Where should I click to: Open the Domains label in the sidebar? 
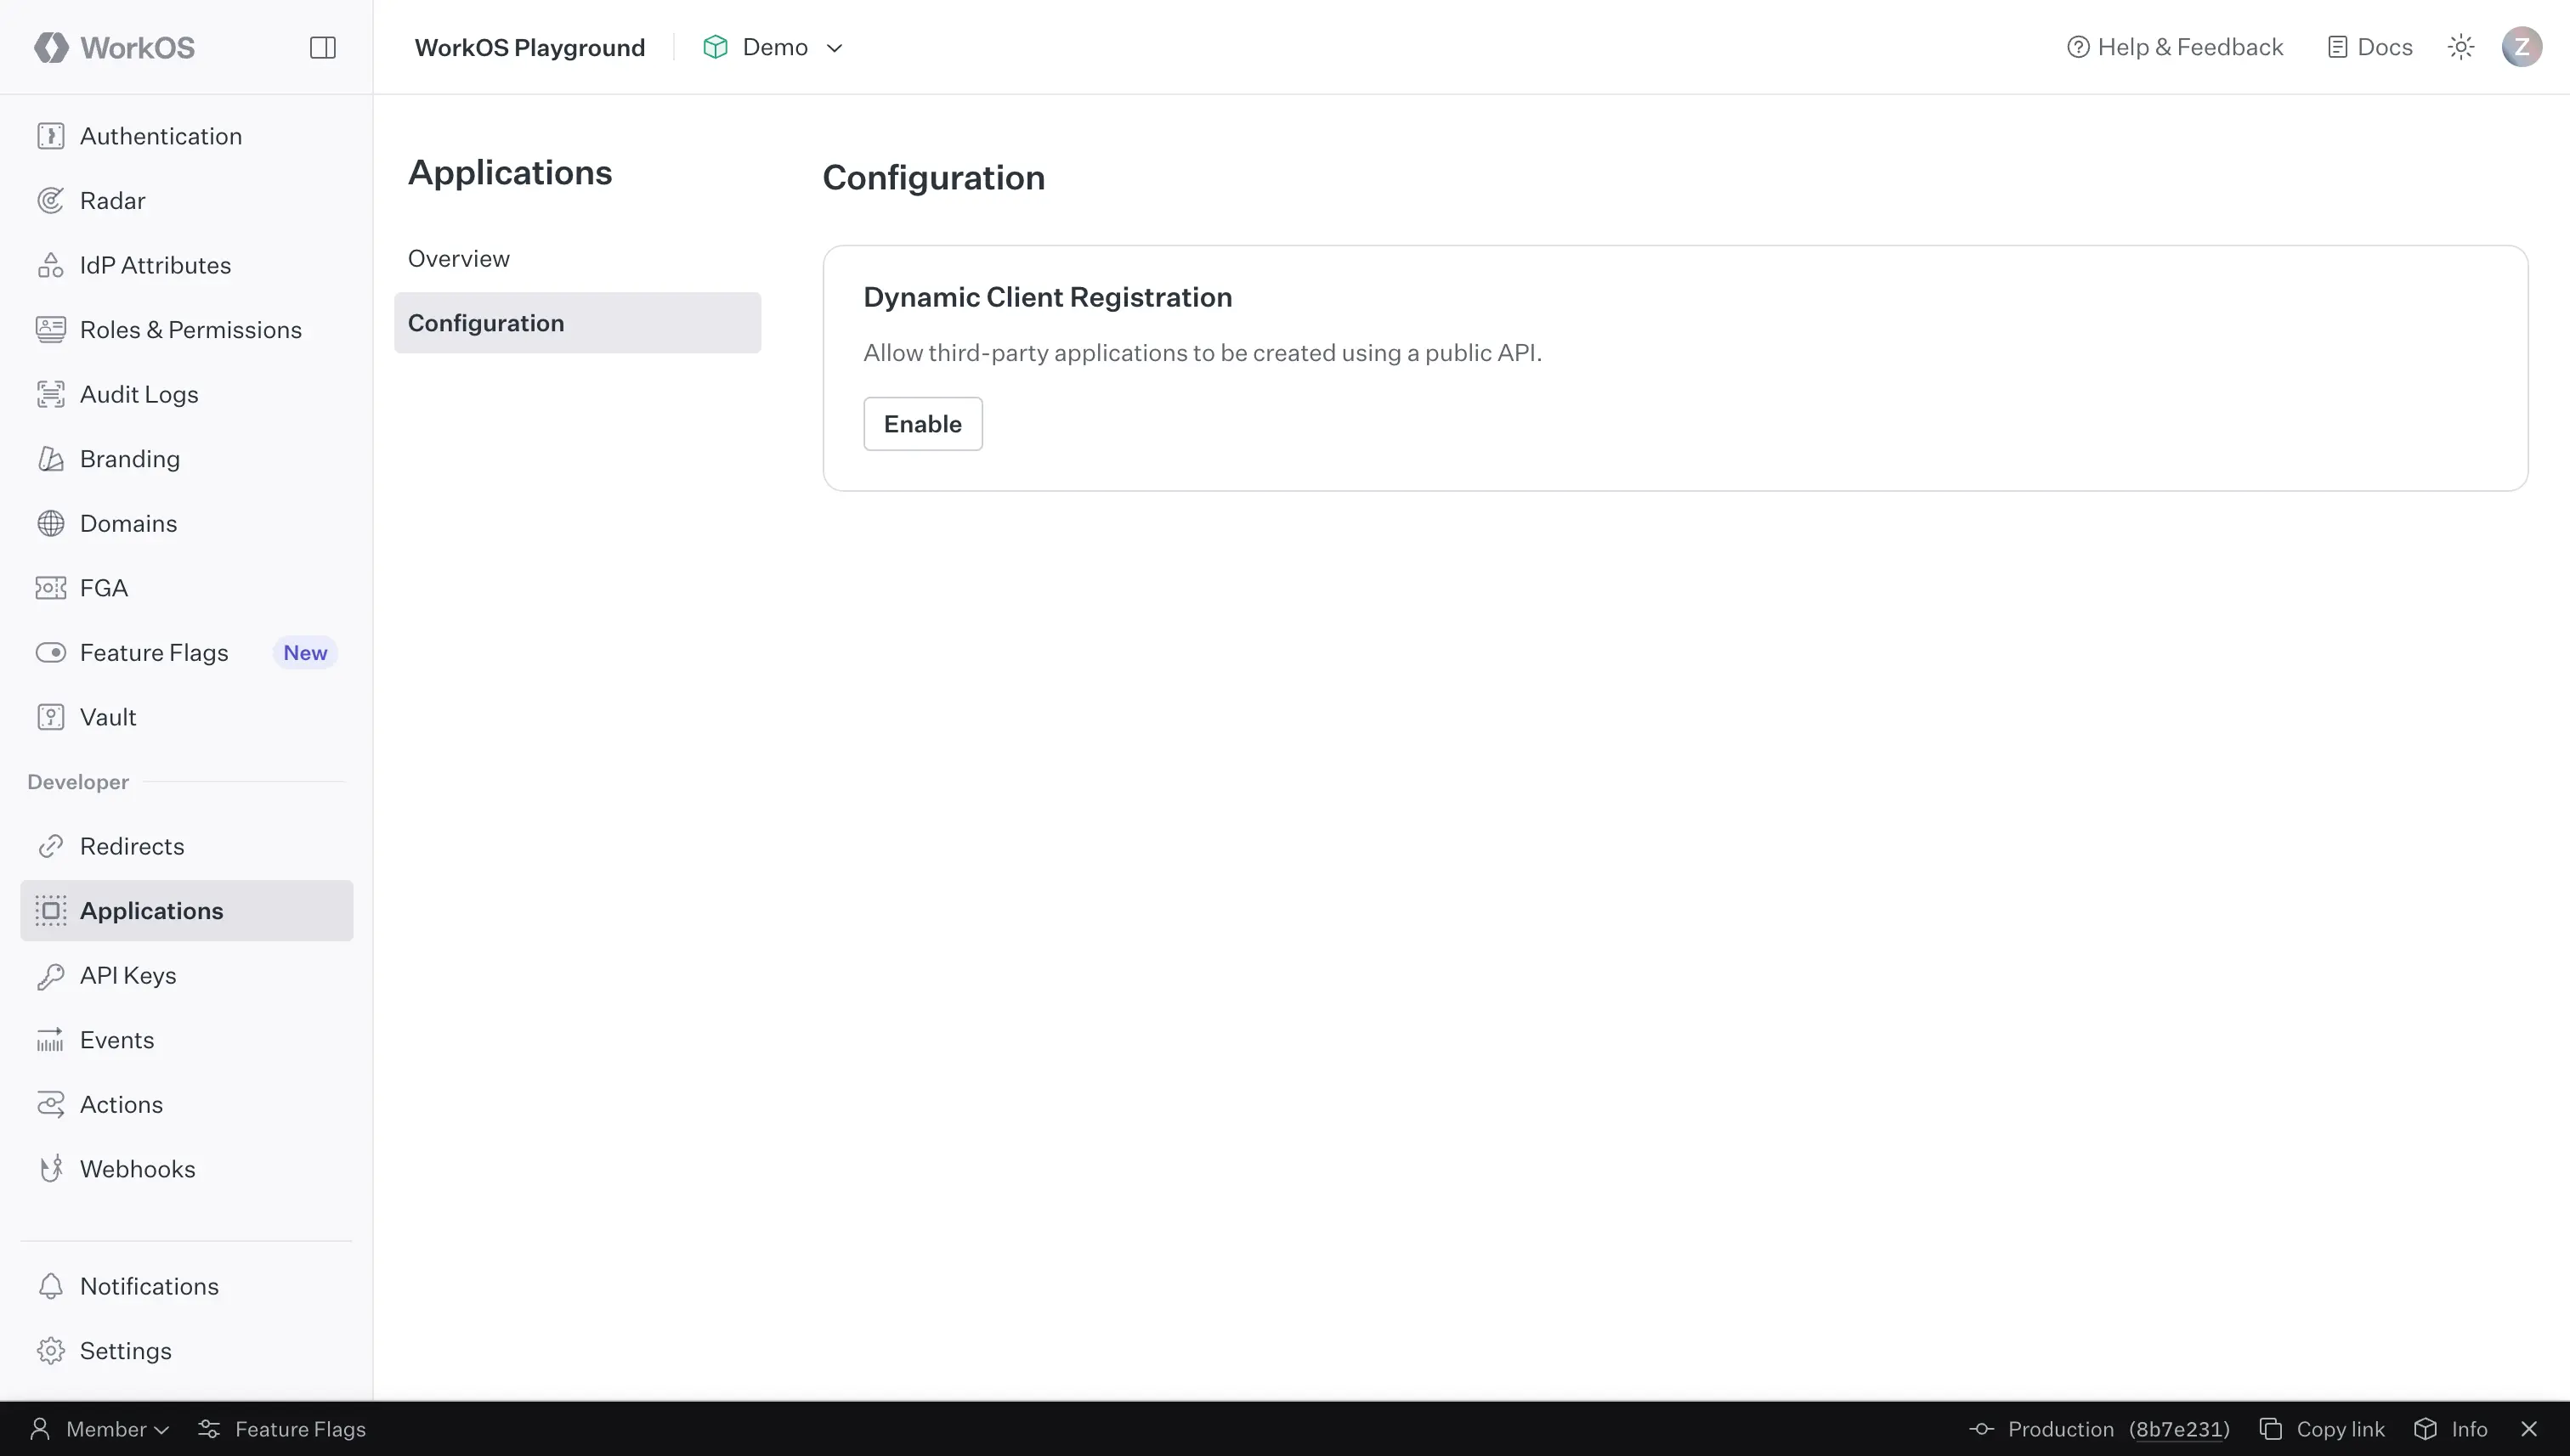point(128,523)
